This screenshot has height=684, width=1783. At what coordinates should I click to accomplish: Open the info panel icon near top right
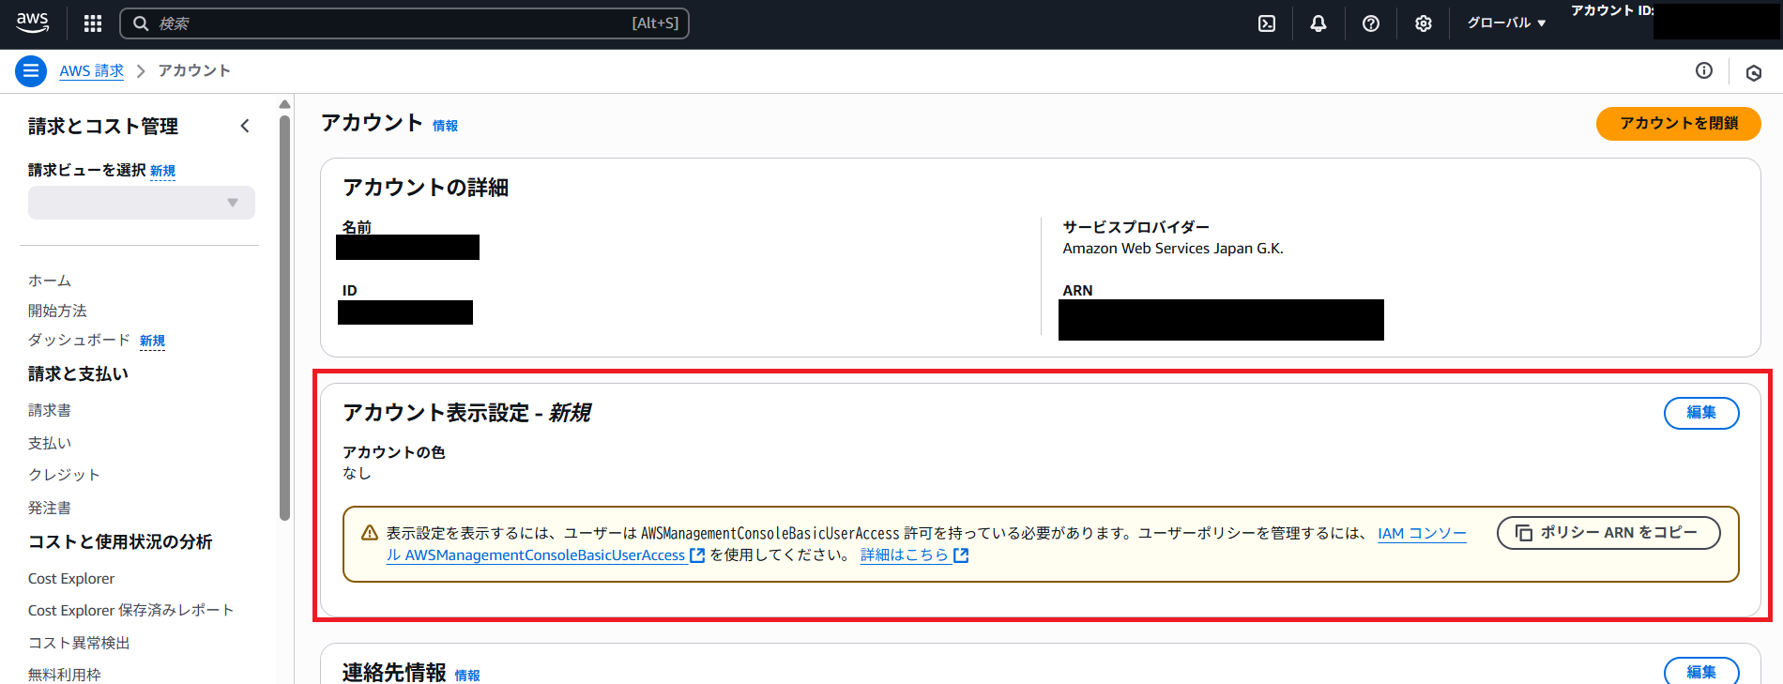(x=1704, y=70)
